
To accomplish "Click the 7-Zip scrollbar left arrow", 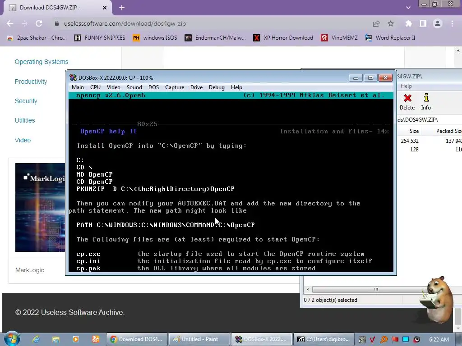I will (308, 289).
